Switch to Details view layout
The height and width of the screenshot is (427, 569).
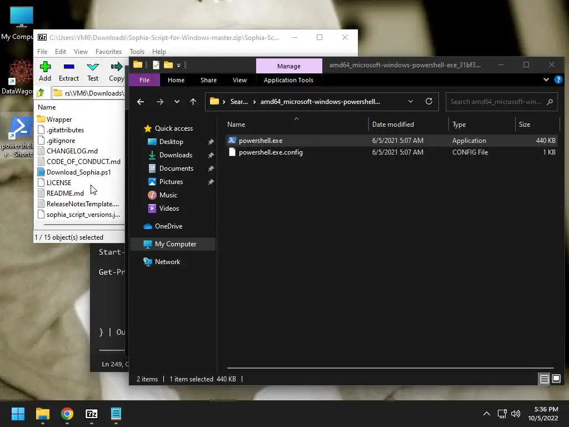point(544,379)
